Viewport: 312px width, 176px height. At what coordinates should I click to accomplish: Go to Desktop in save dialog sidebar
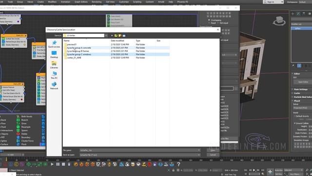point(54,54)
